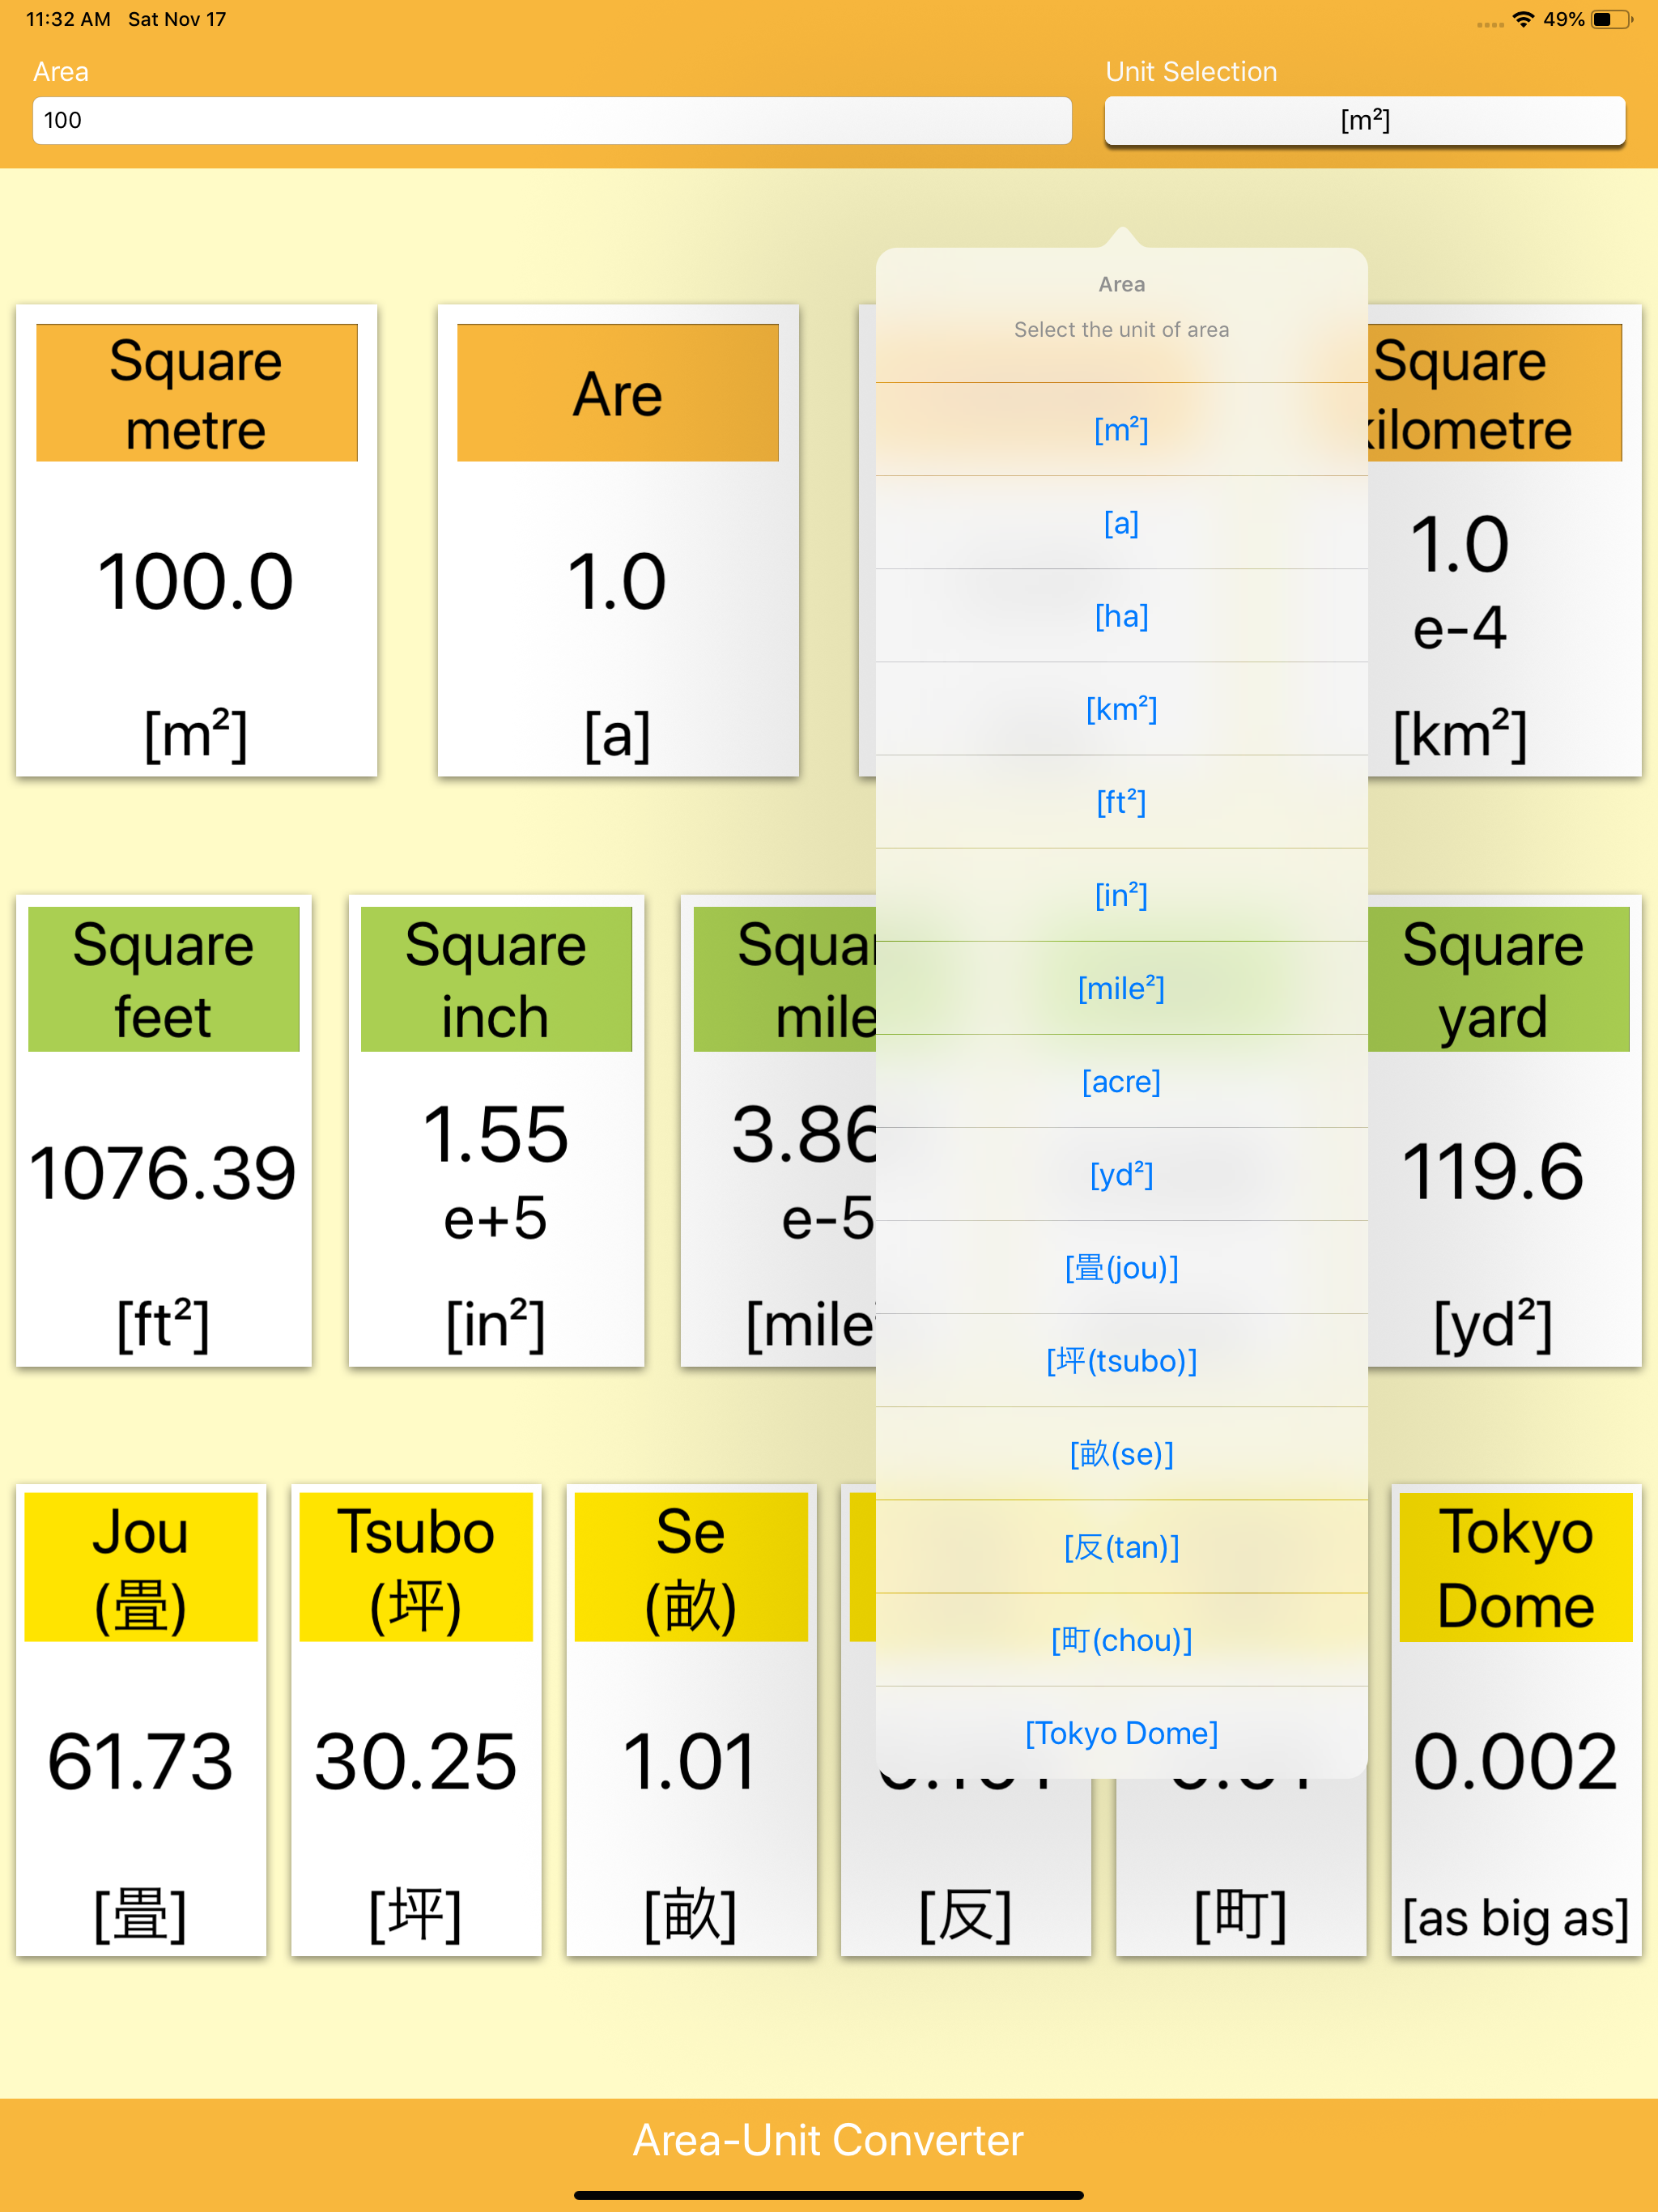Select [mile²] from the popup list
The image size is (1658, 2212).
(x=1121, y=988)
